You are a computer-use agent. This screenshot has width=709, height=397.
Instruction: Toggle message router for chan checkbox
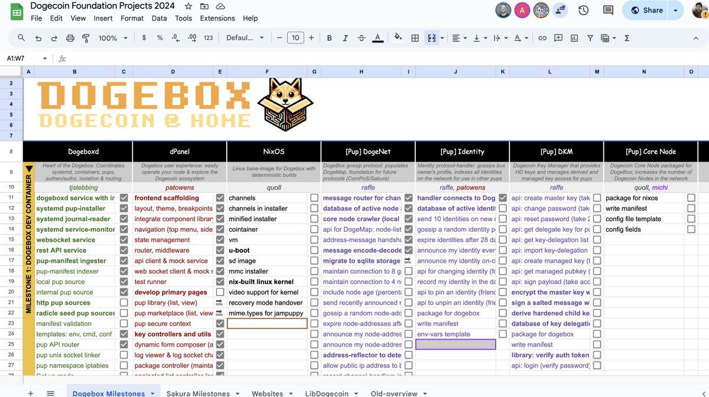pyautogui.click(x=408, y=198)
